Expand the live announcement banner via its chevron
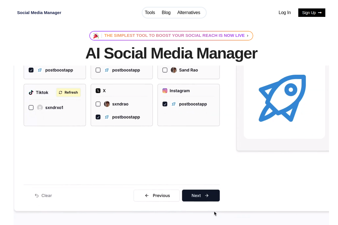This screenshot has width=338, height=225. pyautogui.click(x=247, y=36)
